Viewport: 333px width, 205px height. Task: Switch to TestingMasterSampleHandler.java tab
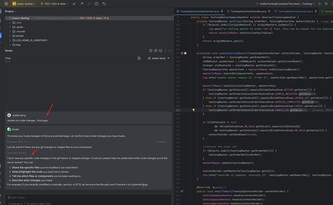(199, 11)
